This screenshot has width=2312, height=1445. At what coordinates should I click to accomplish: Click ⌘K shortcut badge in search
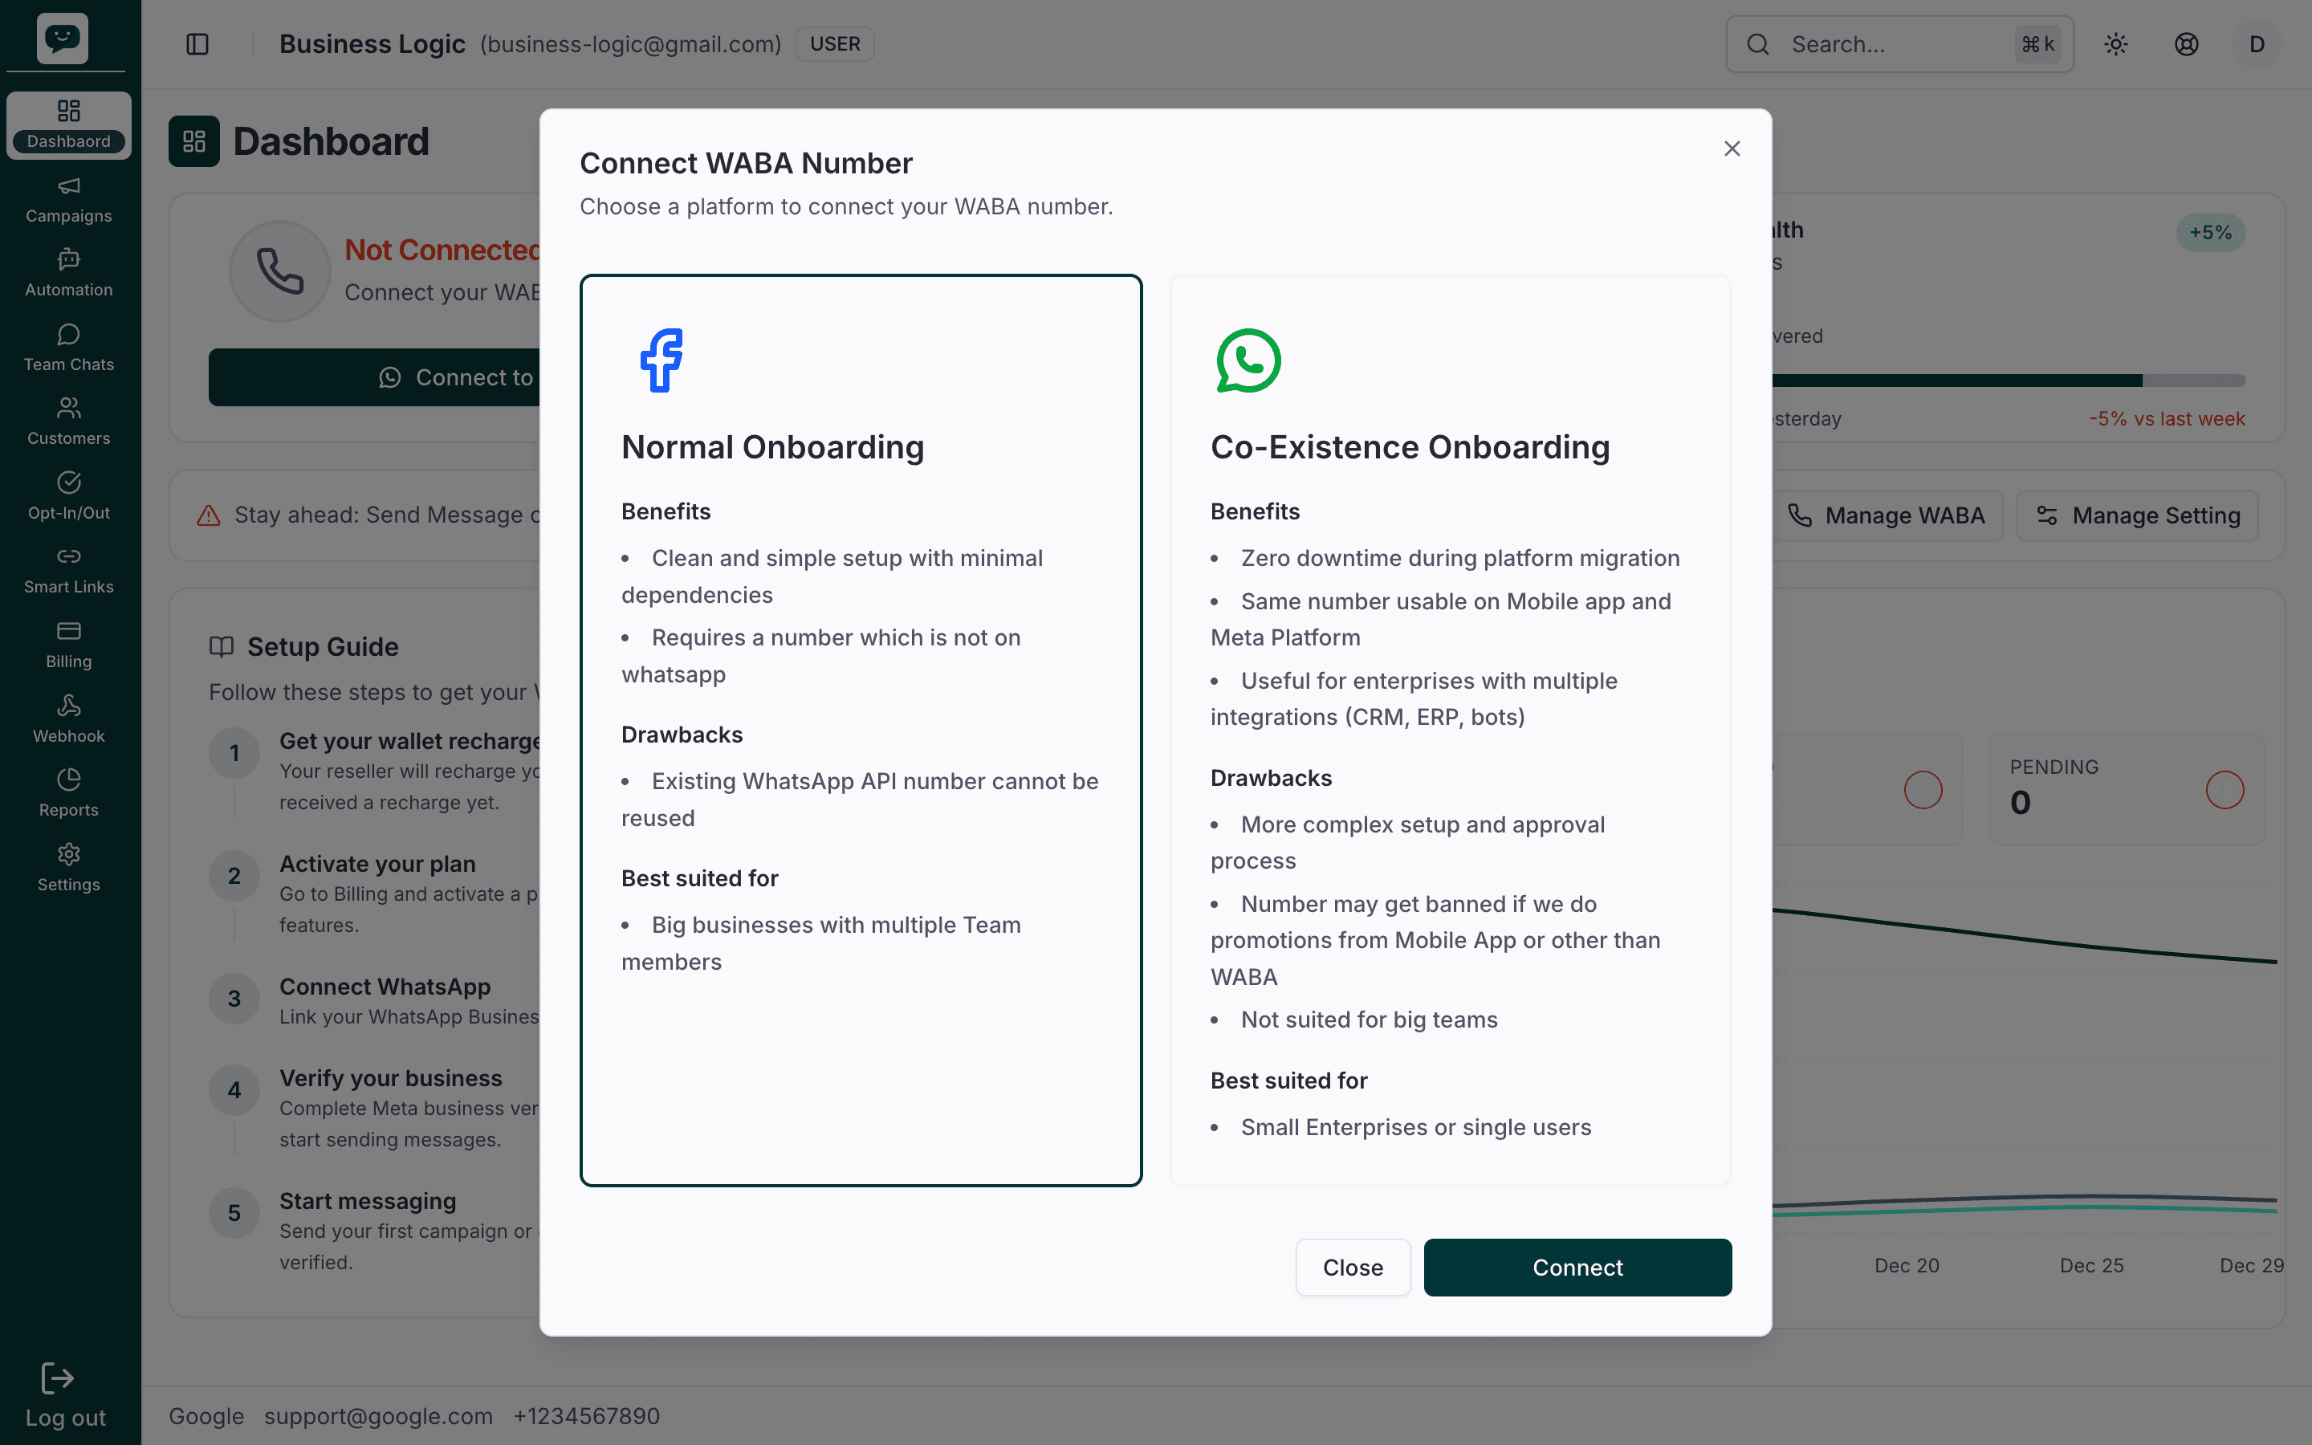(2037, 44)
